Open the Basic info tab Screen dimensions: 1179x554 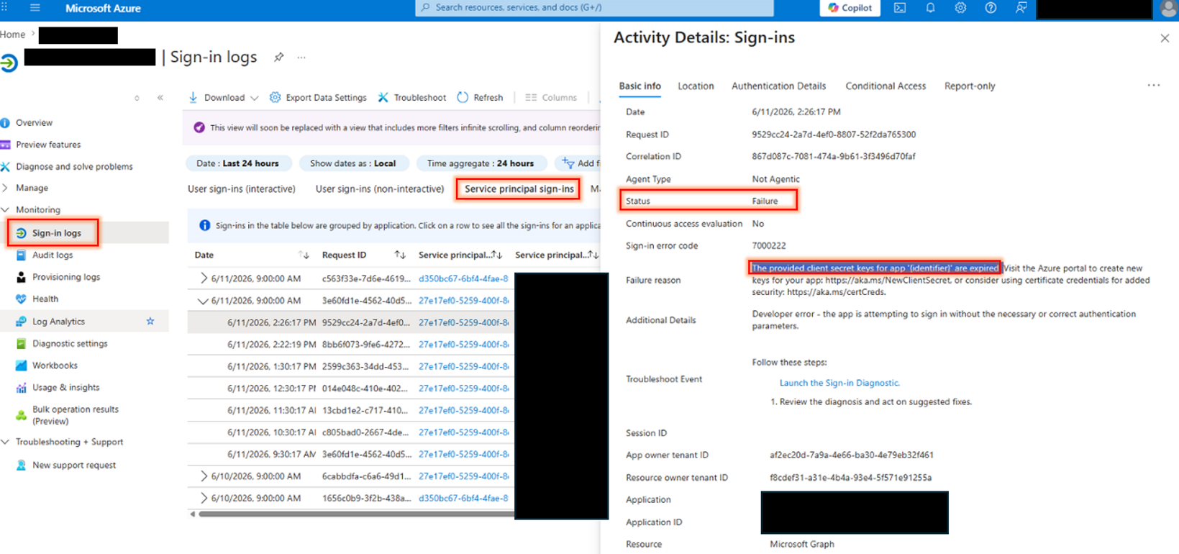click(x=639, y=86)
